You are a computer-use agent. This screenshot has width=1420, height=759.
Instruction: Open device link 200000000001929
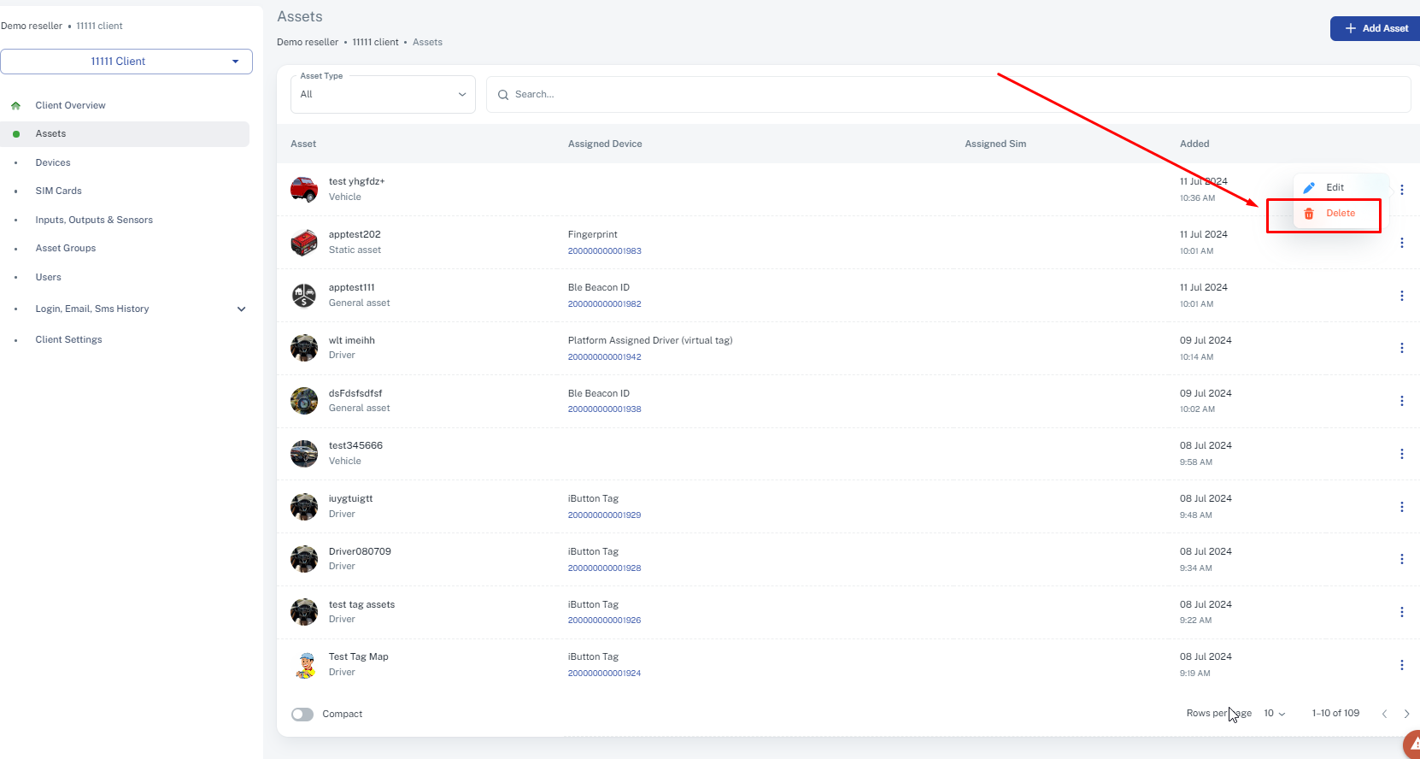[x=604, y=515]
